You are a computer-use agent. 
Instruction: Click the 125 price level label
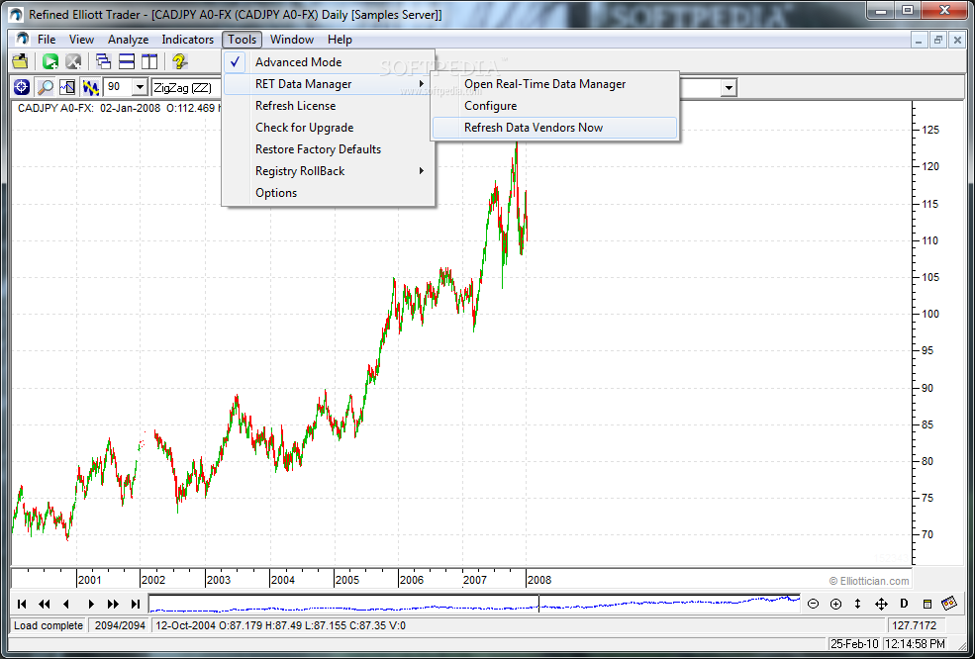[930, 130]
